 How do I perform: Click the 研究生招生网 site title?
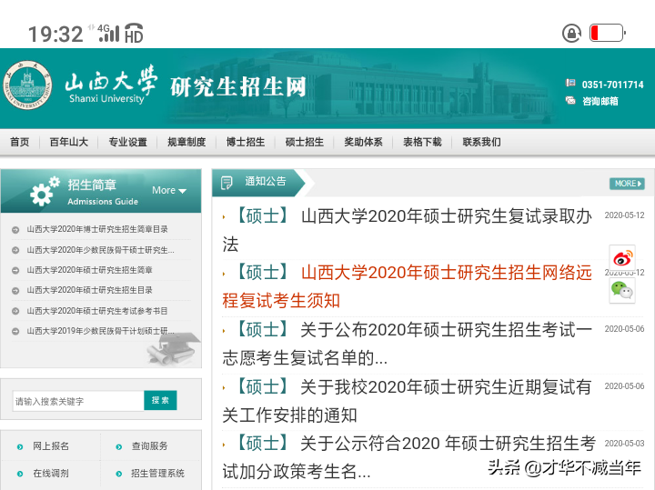click(x=238, y=86)
